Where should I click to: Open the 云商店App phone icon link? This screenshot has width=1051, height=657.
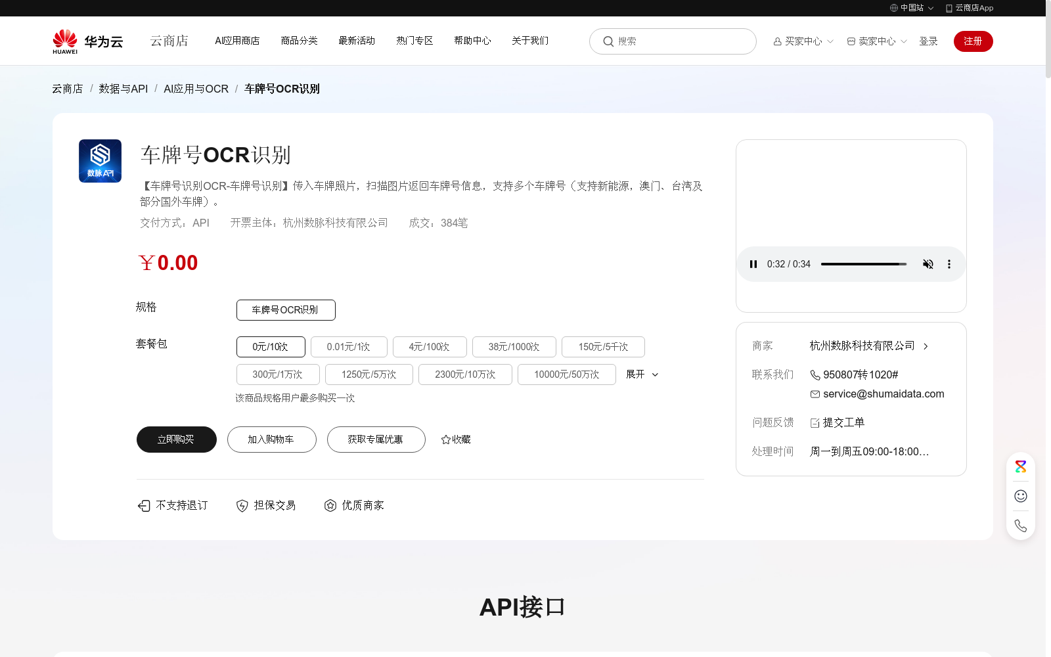949,8
